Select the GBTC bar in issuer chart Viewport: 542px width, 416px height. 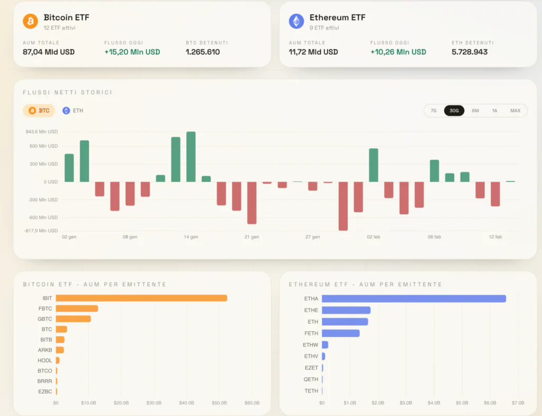coord(73,319)
